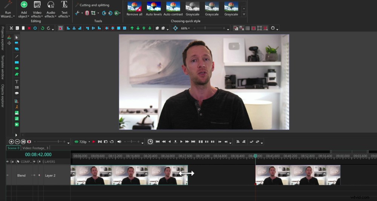Add an Image object from the left toolbar
The width and height of the screenshot is (377, 201).
(x=17, y=113)
